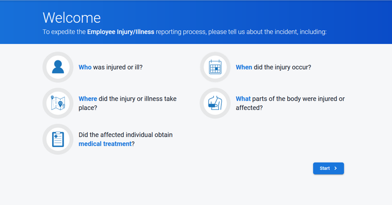Click the calendar icon beside When
The height and width of the screenshot is (205, 392).
(215, 67)
